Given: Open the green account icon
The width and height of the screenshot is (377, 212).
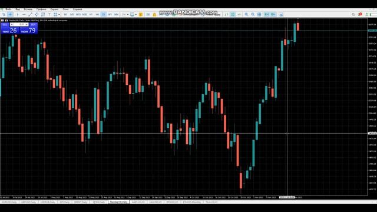Looking at the screenshot, I should 367,15.
